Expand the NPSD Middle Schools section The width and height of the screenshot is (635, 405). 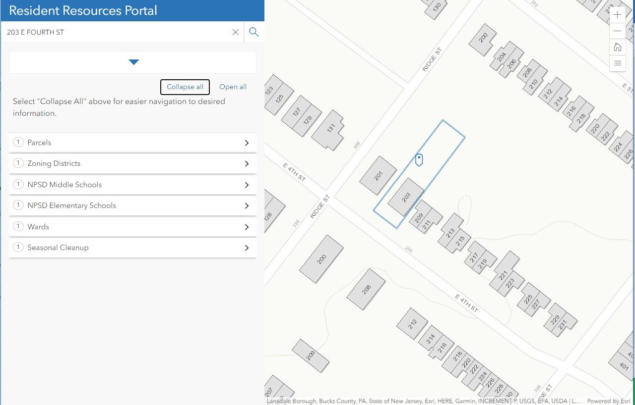pos(247,185)
